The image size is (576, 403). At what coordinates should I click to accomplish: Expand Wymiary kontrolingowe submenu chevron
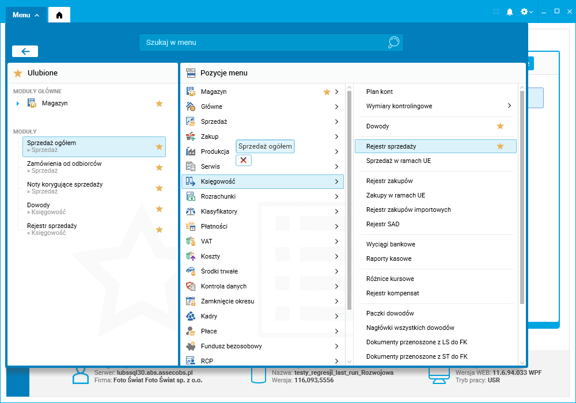pos(509,106)
